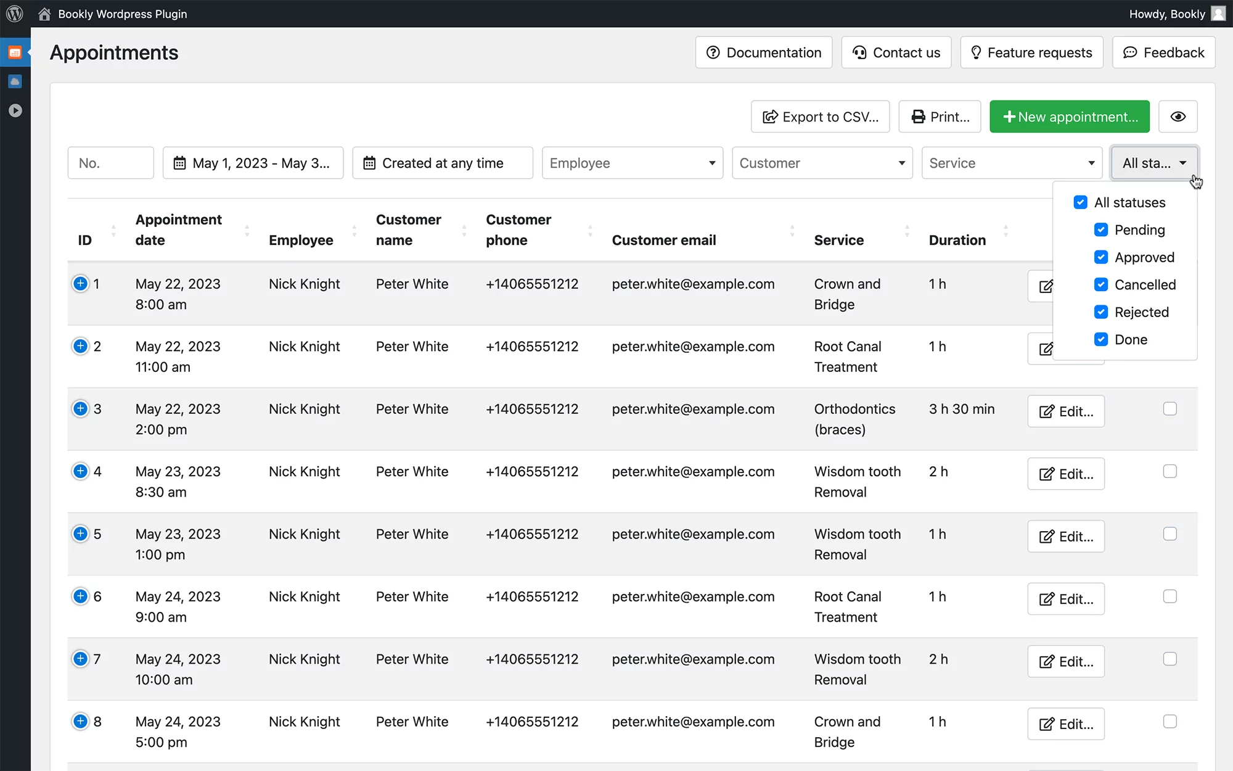Open the Bookly calendar sidebar icon
The width and height of the screenshot is (1233, 771).
pyautogui.click(x=15, y=53)
